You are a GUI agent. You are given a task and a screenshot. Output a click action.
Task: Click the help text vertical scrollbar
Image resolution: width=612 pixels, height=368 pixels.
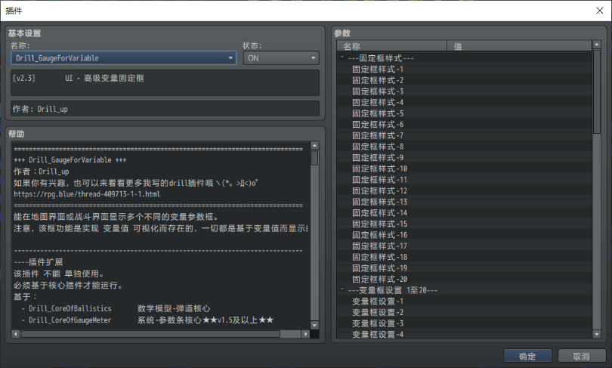coord(314,227)
